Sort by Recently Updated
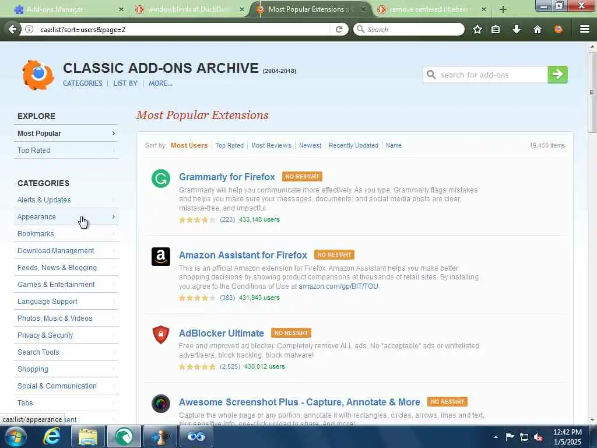597x448 pixels. (x=354, y=145)
